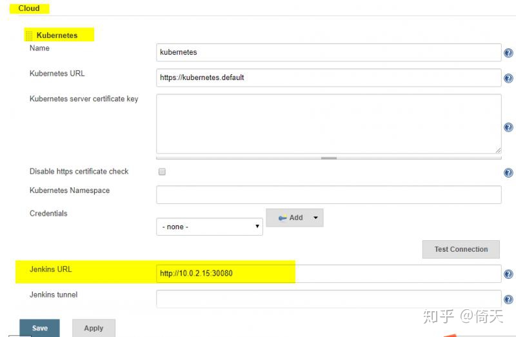Focus the Jenkins URL input field
The height and width of the screenshot is (337, 516).
click(329, 274)
